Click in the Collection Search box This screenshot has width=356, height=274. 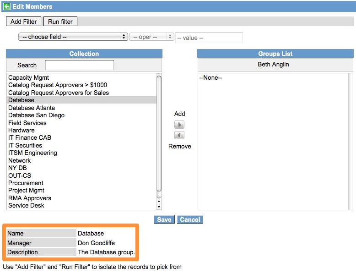click(80, 65)
